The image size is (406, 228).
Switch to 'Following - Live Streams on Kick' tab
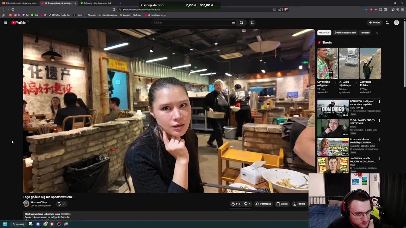(x=98, y=3)
